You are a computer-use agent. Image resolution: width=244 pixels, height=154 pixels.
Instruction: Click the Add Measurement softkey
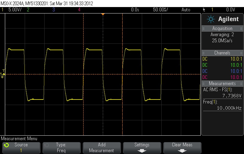pos(102,148)
